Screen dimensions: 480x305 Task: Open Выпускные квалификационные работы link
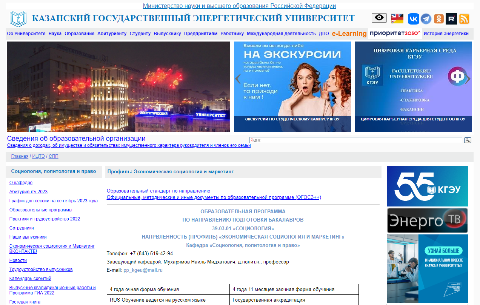coord(52,290)
